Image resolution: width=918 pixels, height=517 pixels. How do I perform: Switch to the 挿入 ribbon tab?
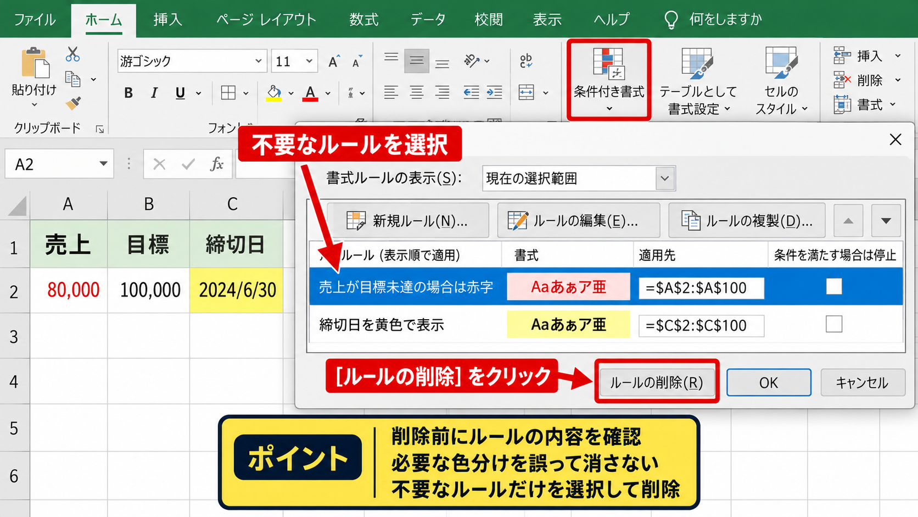167,20
